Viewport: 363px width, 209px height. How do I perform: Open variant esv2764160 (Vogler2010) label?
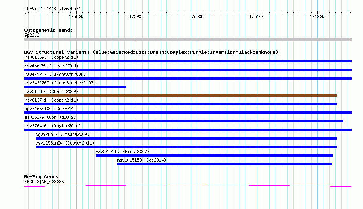coord(53,126)
